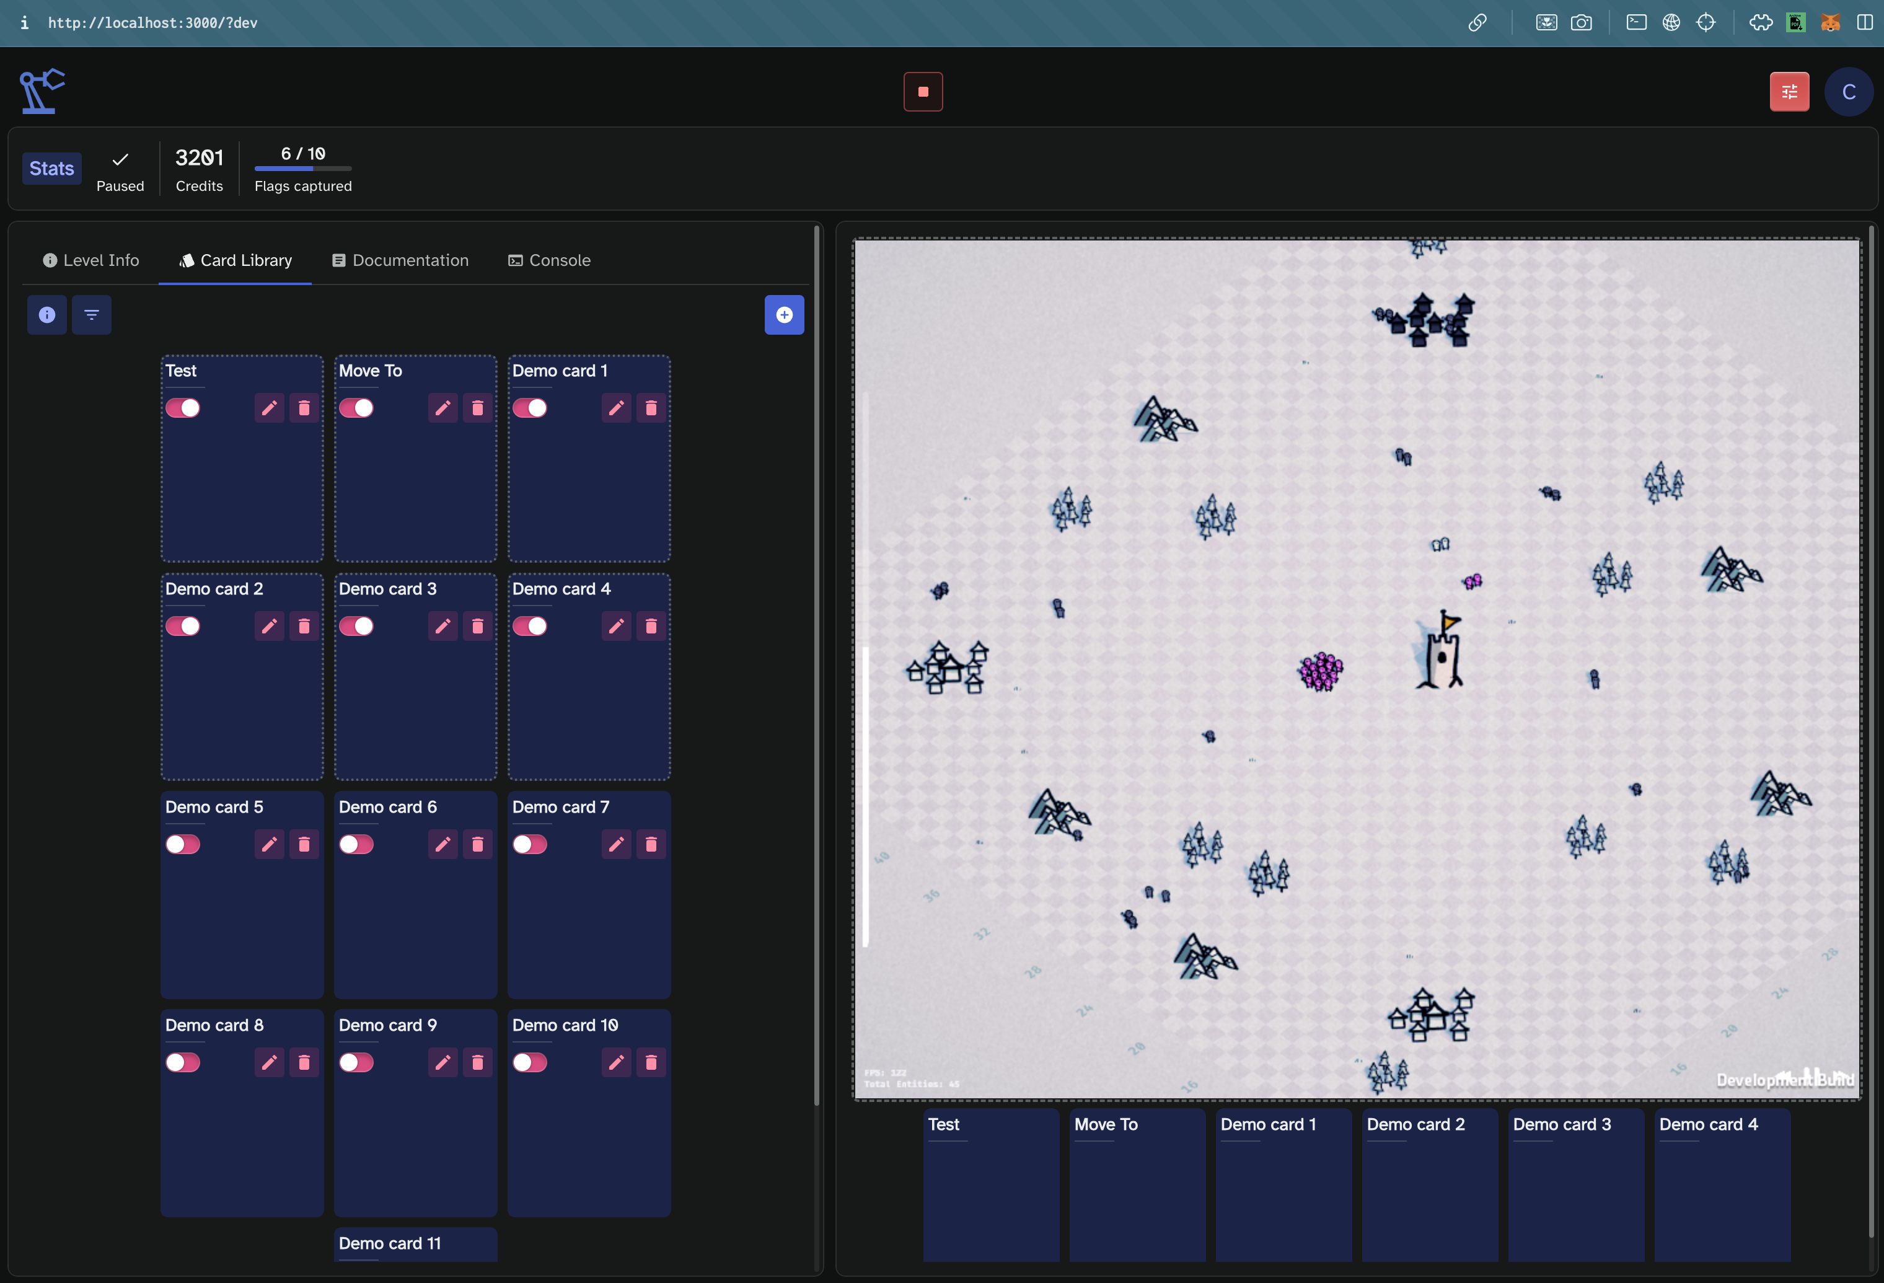Open the red settings sliders button
The width and height of the screenshot is (1884, 1283).
pyautogui.click(x=1789, y=92)
